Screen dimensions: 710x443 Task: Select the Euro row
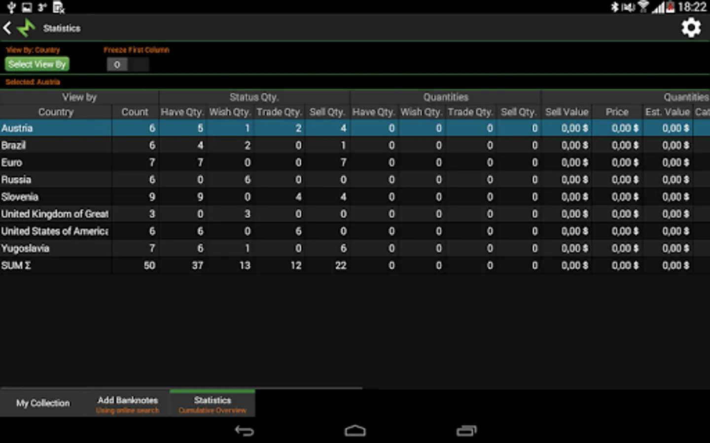355,162
